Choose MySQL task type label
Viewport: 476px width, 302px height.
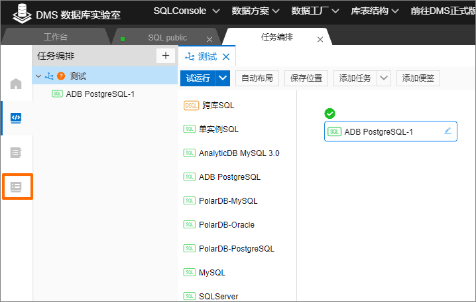pyautogui.click(x=212, y=272)
